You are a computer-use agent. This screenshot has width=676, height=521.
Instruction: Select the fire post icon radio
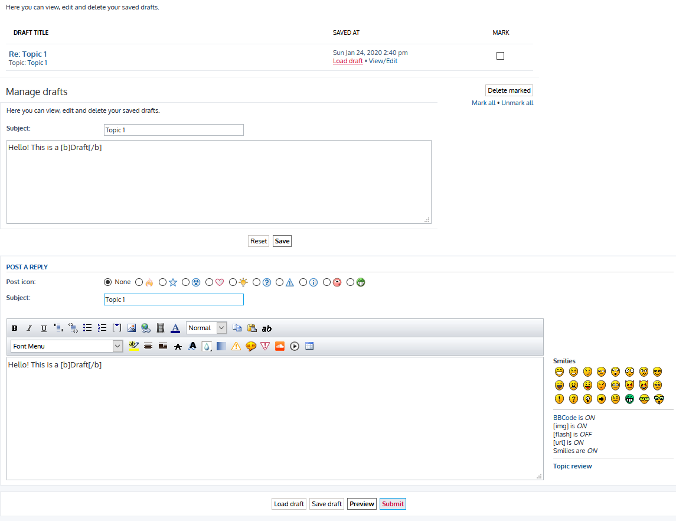(139, 282)
